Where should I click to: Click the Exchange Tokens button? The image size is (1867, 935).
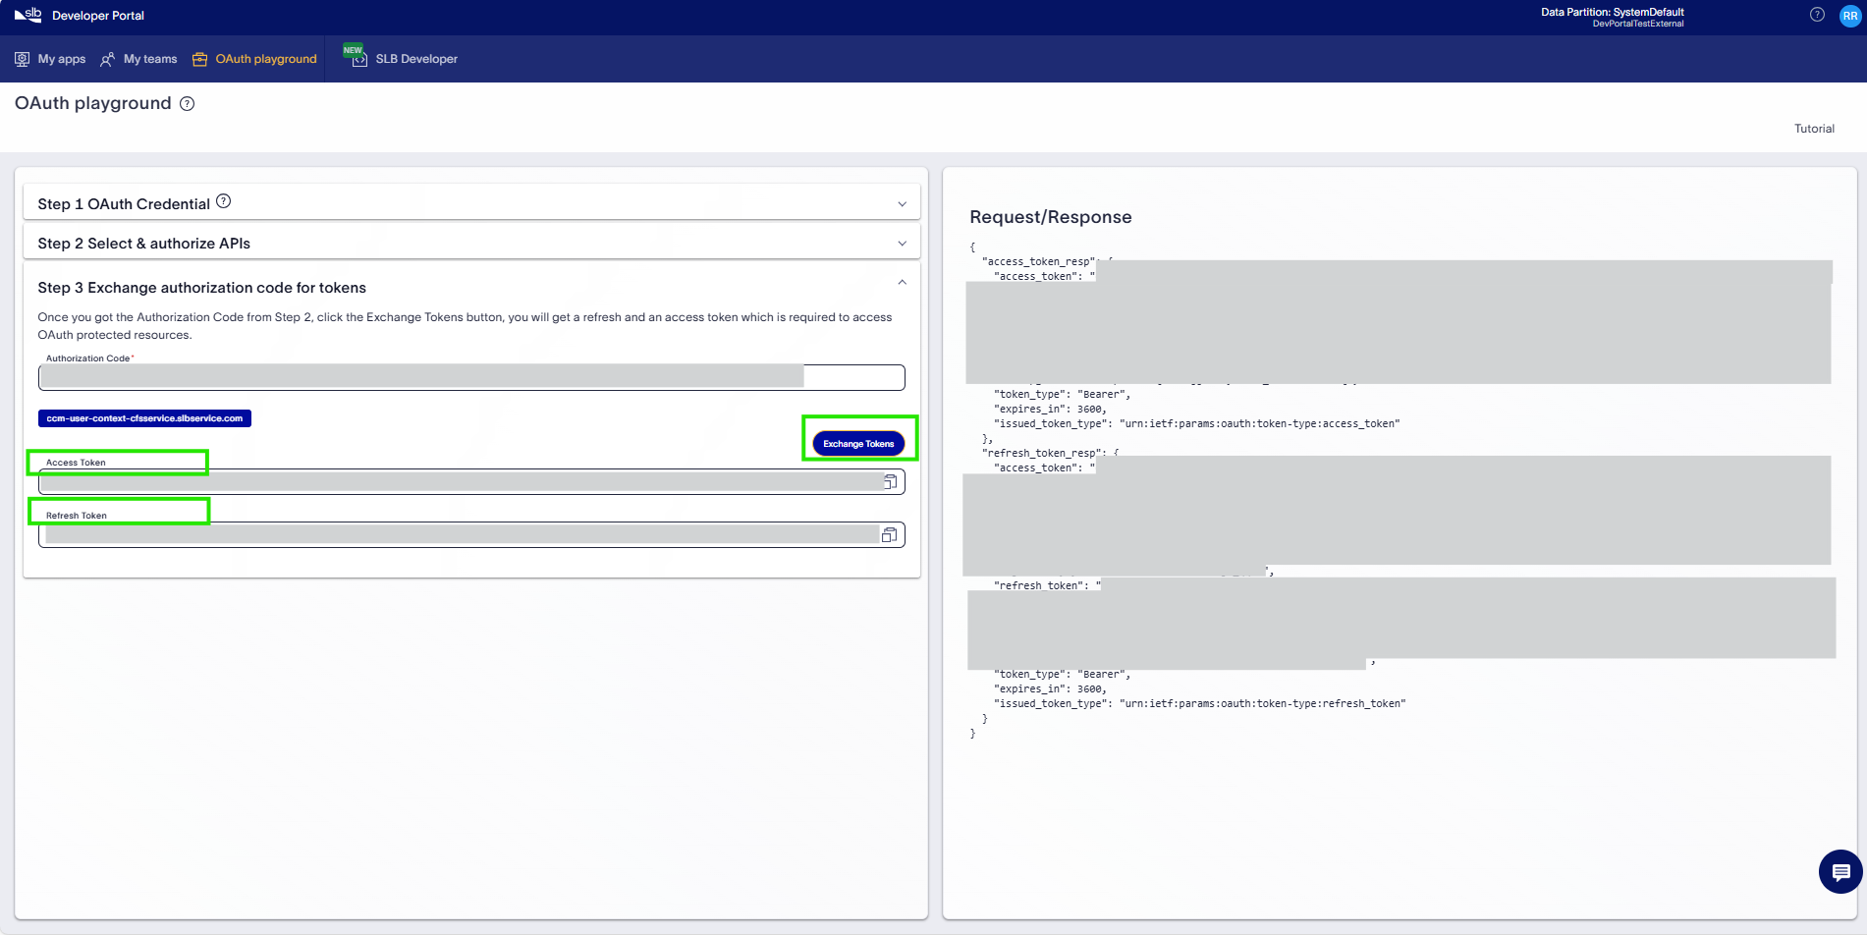[x=858, y=444]
